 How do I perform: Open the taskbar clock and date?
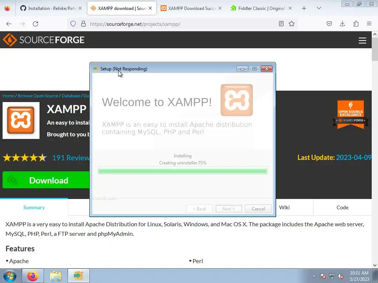[359, 276]
